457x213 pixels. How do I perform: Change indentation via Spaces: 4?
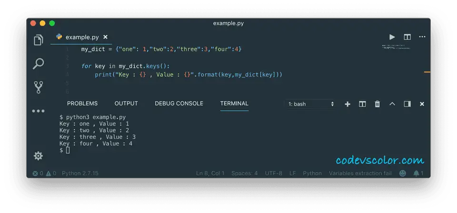245,174
